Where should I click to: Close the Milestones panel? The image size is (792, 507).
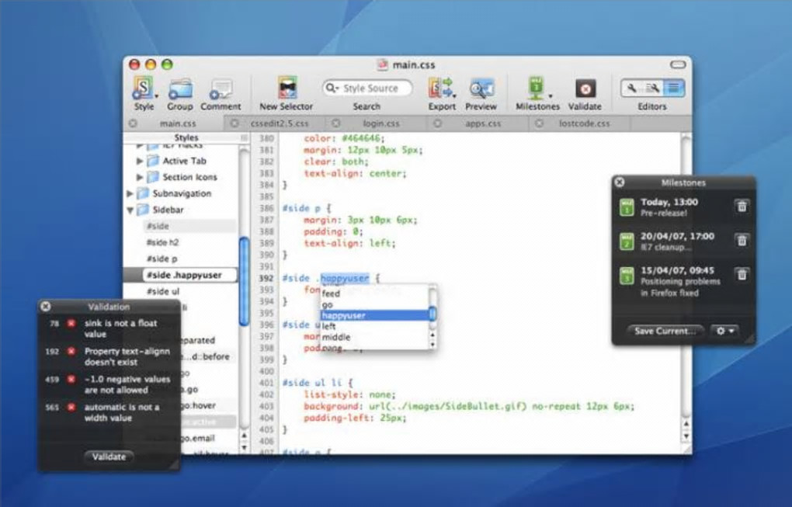tap(620, 182)
